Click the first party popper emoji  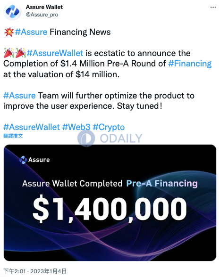(9, 53)
